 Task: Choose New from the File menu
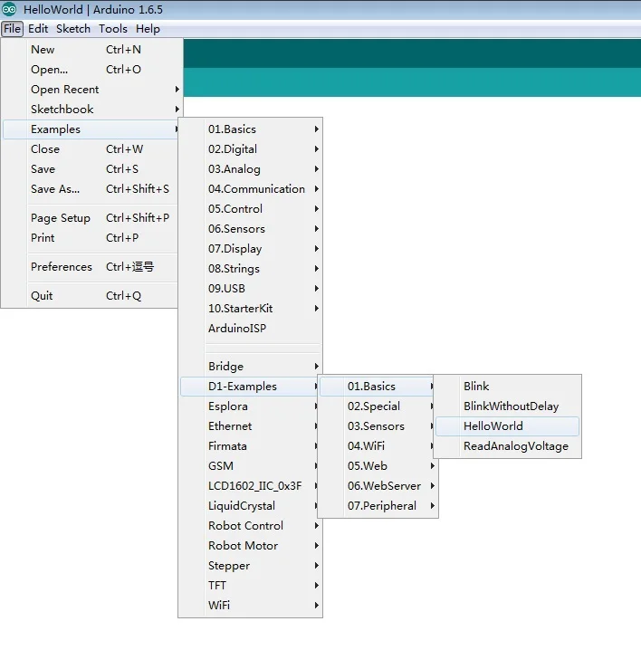coord(92,49)
